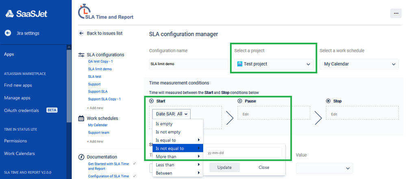Screen dimensions: 406x179
Task: Open Support team work schedule
Action: (99, 133)
